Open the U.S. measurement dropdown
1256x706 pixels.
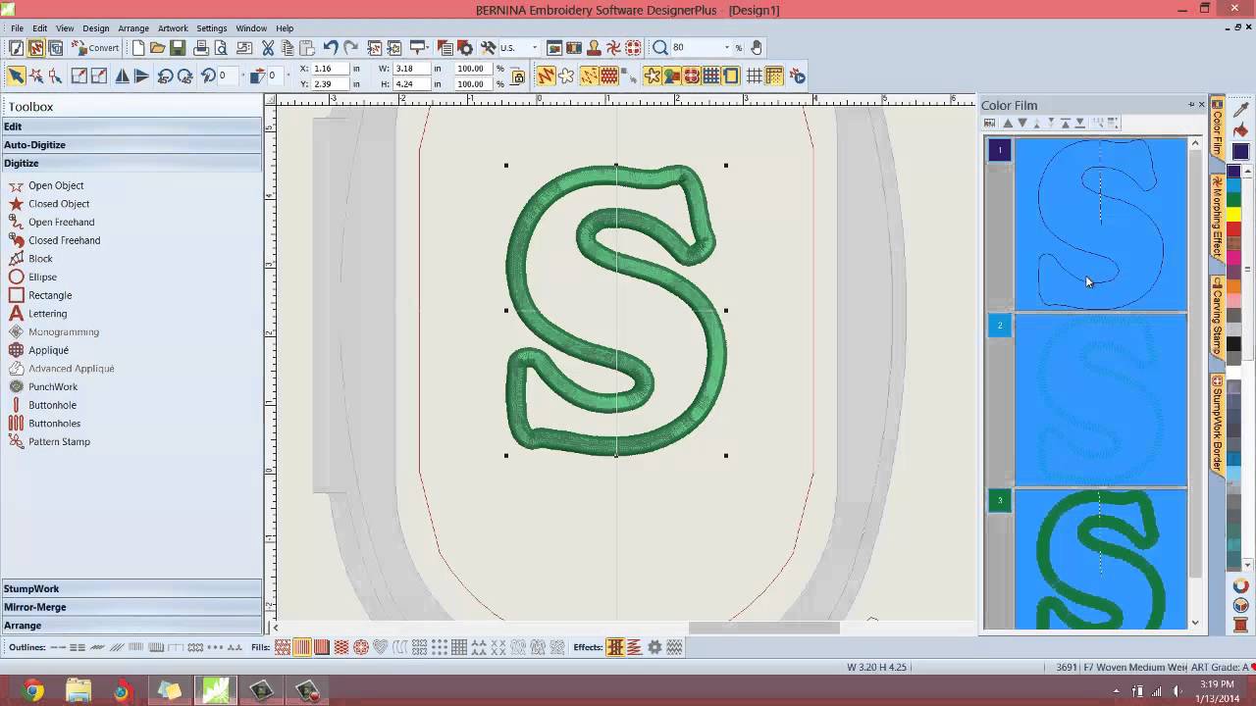point(535,48)
